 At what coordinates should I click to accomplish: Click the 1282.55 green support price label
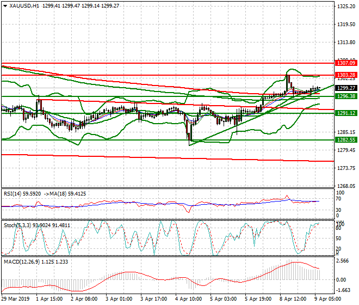(346, 140)
